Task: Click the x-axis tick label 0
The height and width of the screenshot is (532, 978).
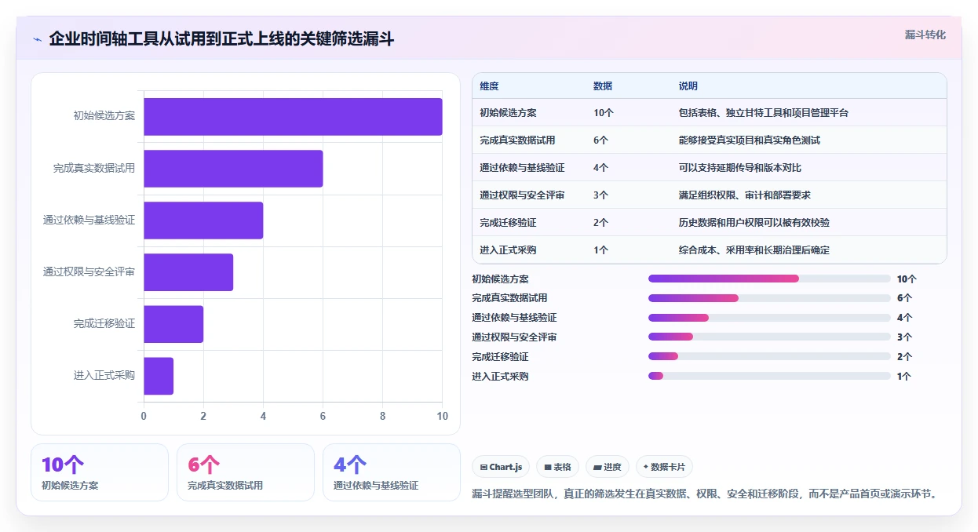Action: coord(144,417)
